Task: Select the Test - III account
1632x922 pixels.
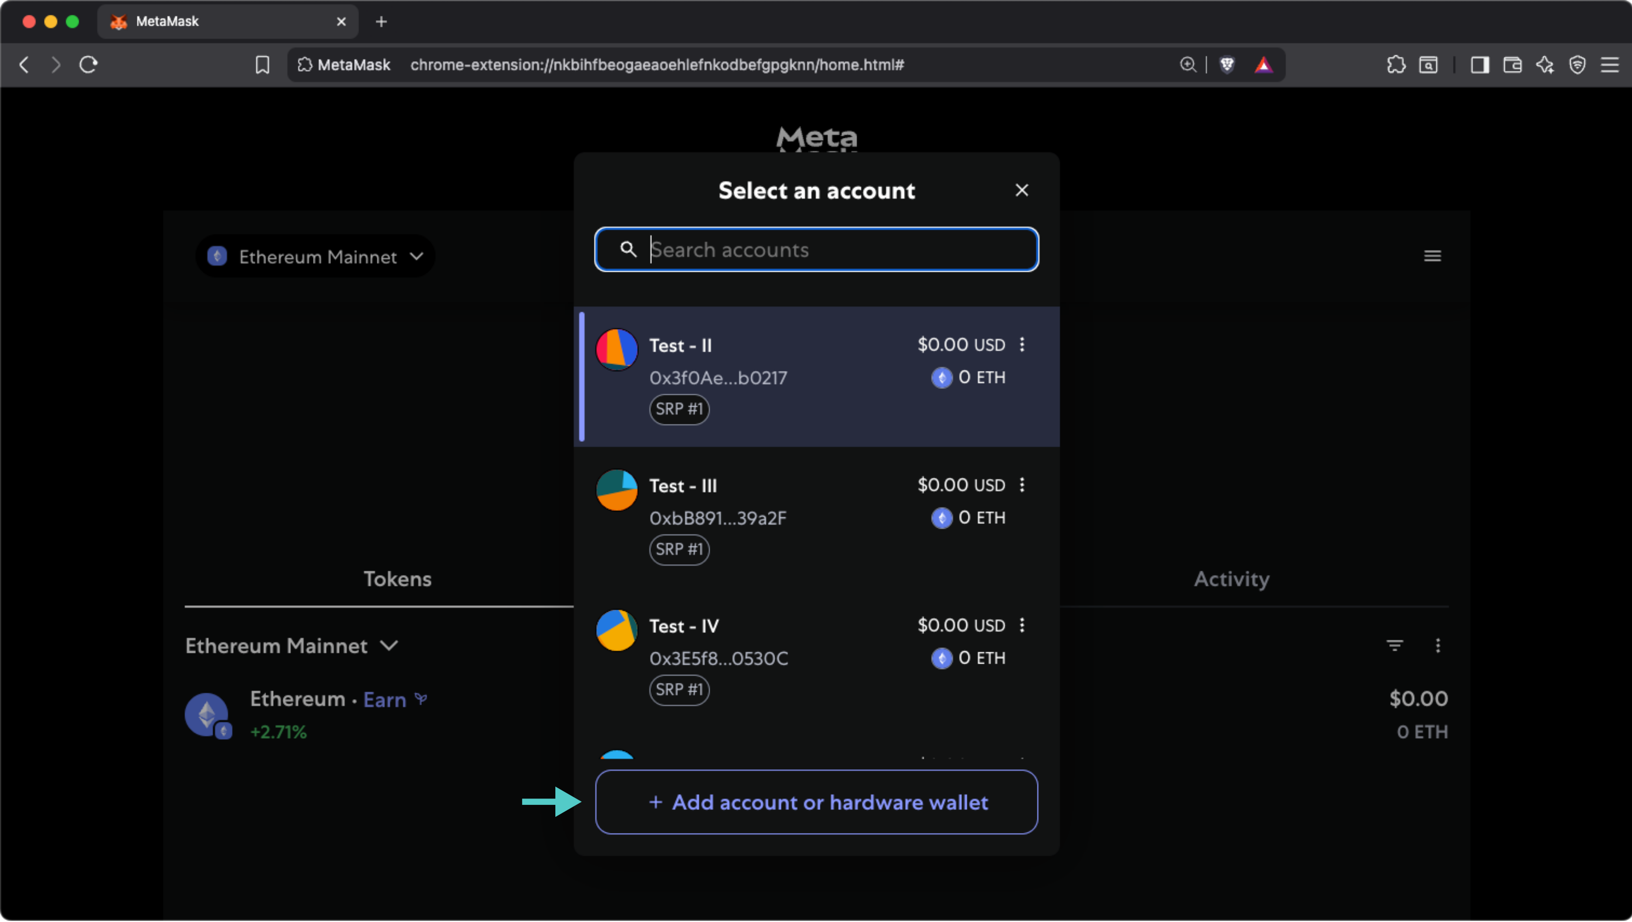Action: 816,517
